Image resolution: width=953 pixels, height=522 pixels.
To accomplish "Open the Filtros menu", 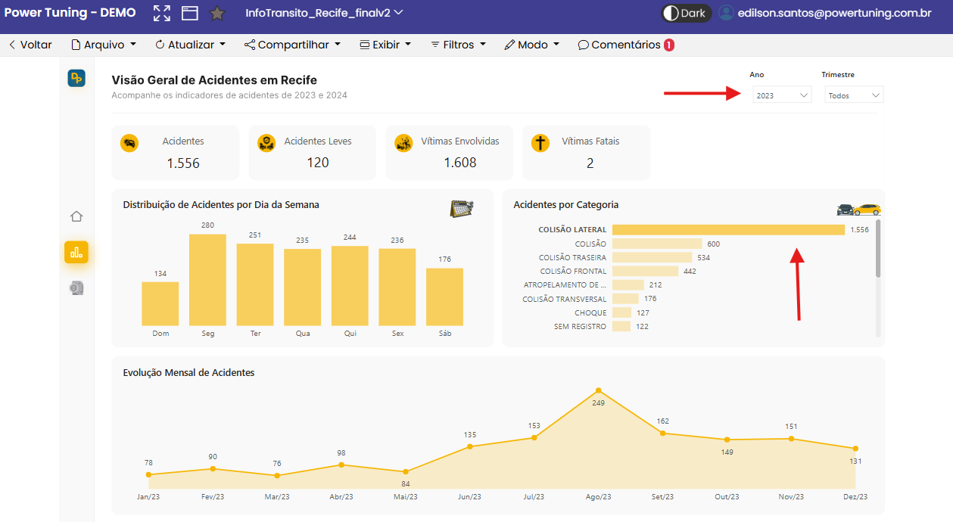I will (x=458, y=45).
